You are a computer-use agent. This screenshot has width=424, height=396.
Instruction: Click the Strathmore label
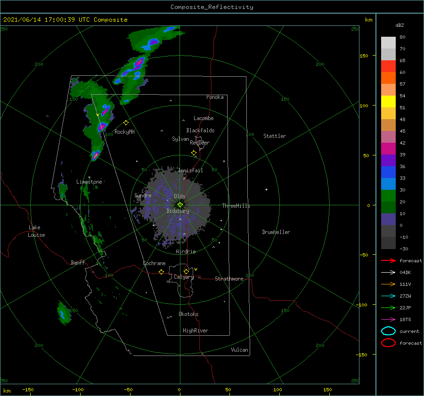point(229,279)
